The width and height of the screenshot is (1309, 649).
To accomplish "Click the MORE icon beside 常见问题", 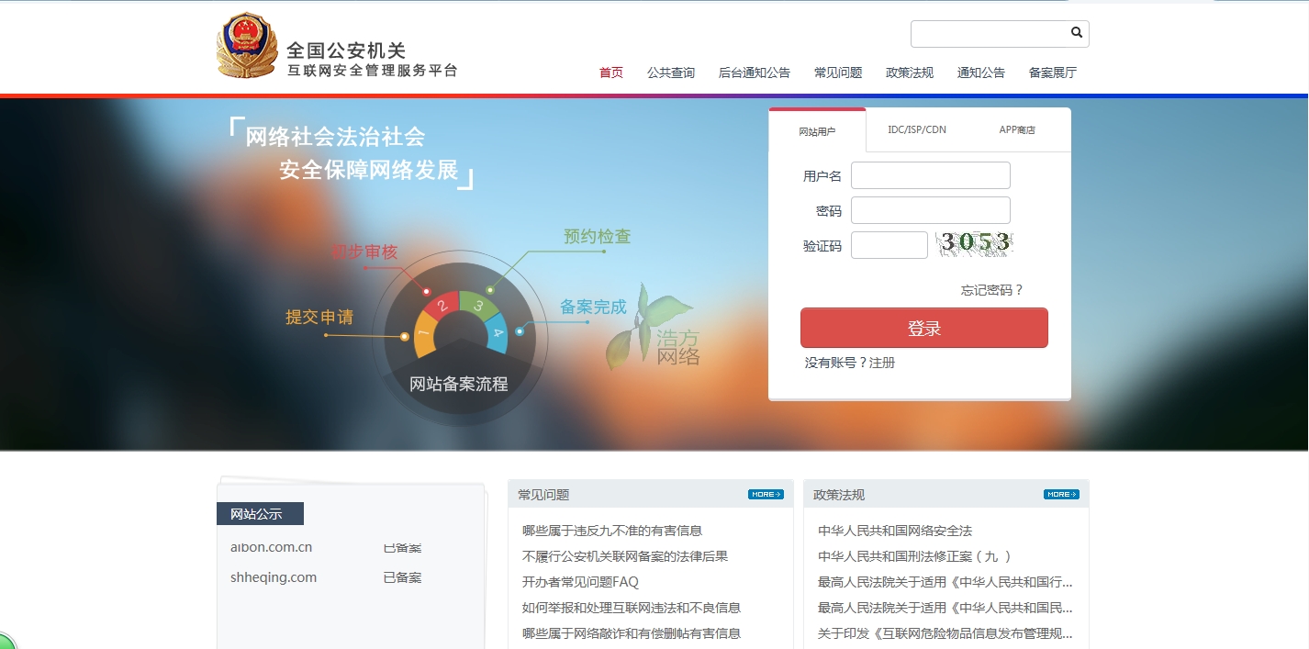I will pos(766,495).
